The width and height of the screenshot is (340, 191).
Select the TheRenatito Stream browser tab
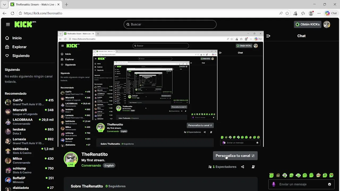tap(35, 5)
